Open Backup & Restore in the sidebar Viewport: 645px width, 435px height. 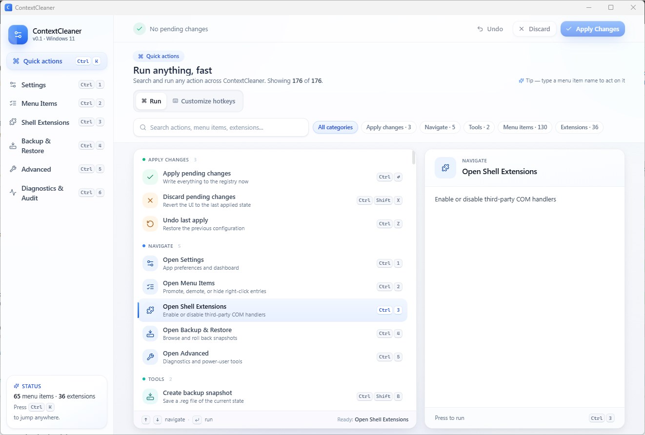pyautogui.click(x=57, y=146)
